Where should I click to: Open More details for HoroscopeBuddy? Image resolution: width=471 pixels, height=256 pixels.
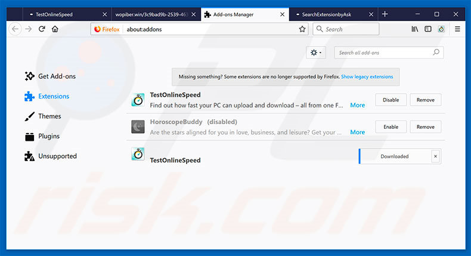(358, 132)
